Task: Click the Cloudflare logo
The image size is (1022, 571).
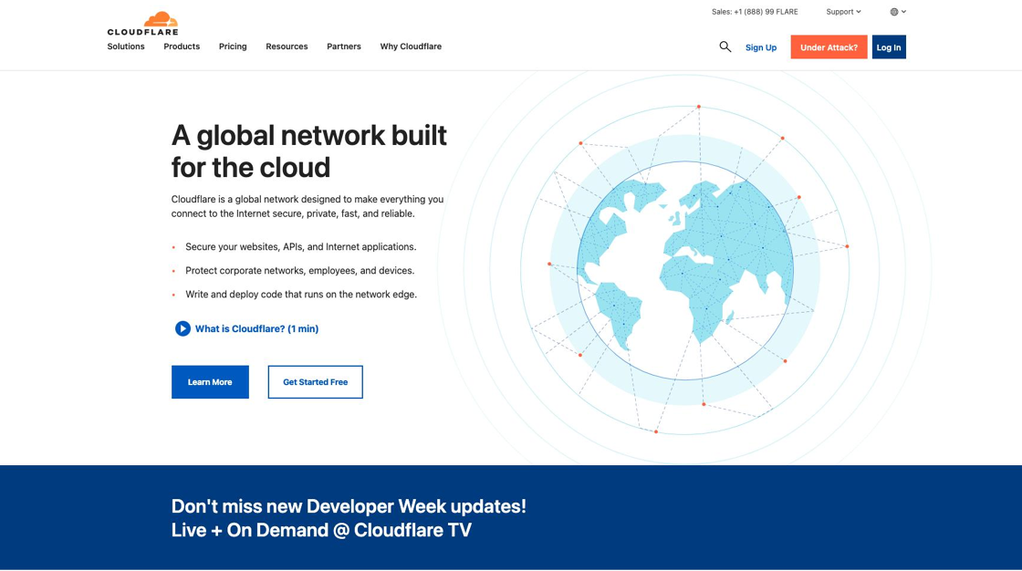Action: [x=142, y=24]
